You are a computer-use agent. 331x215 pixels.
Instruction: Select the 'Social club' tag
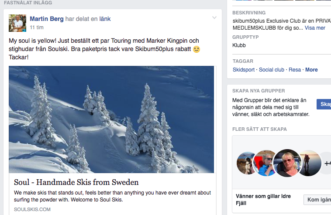[x=272, y=70]
